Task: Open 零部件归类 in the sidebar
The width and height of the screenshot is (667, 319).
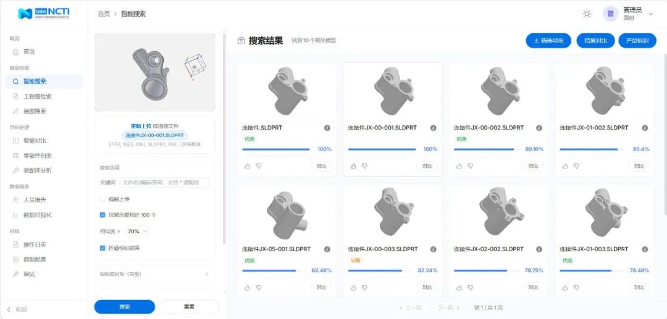Action: click(43, 155)
